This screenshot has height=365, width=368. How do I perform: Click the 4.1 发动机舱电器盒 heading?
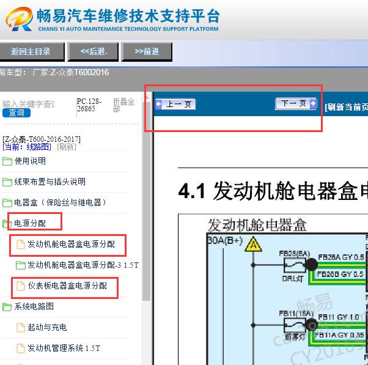[273, 191]
